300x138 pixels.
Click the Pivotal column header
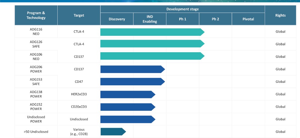click(x=248, y=19)
